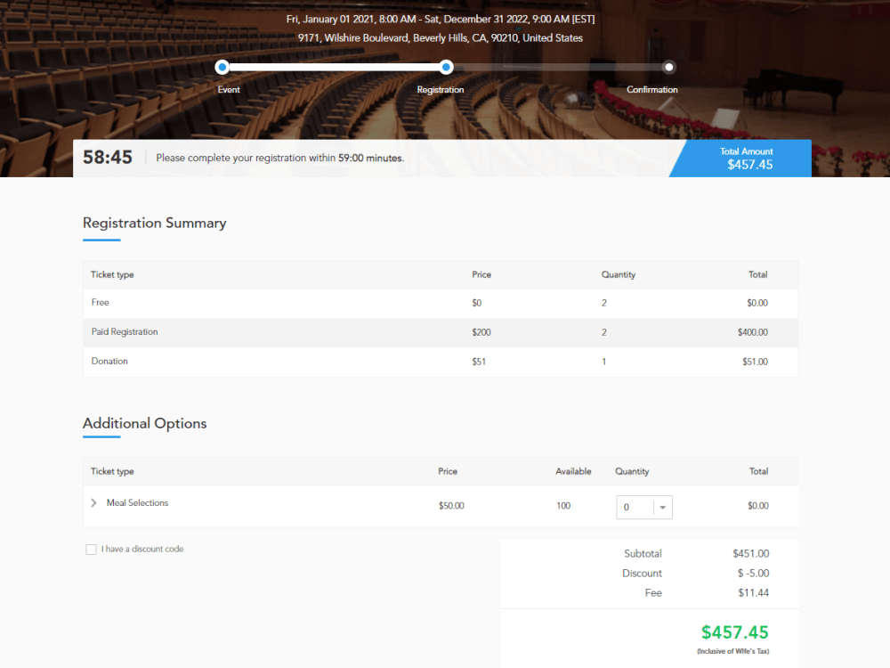The height and width of the screenshot is (668, 890).
Task: Select the Donation row
Action: point(441,362)
